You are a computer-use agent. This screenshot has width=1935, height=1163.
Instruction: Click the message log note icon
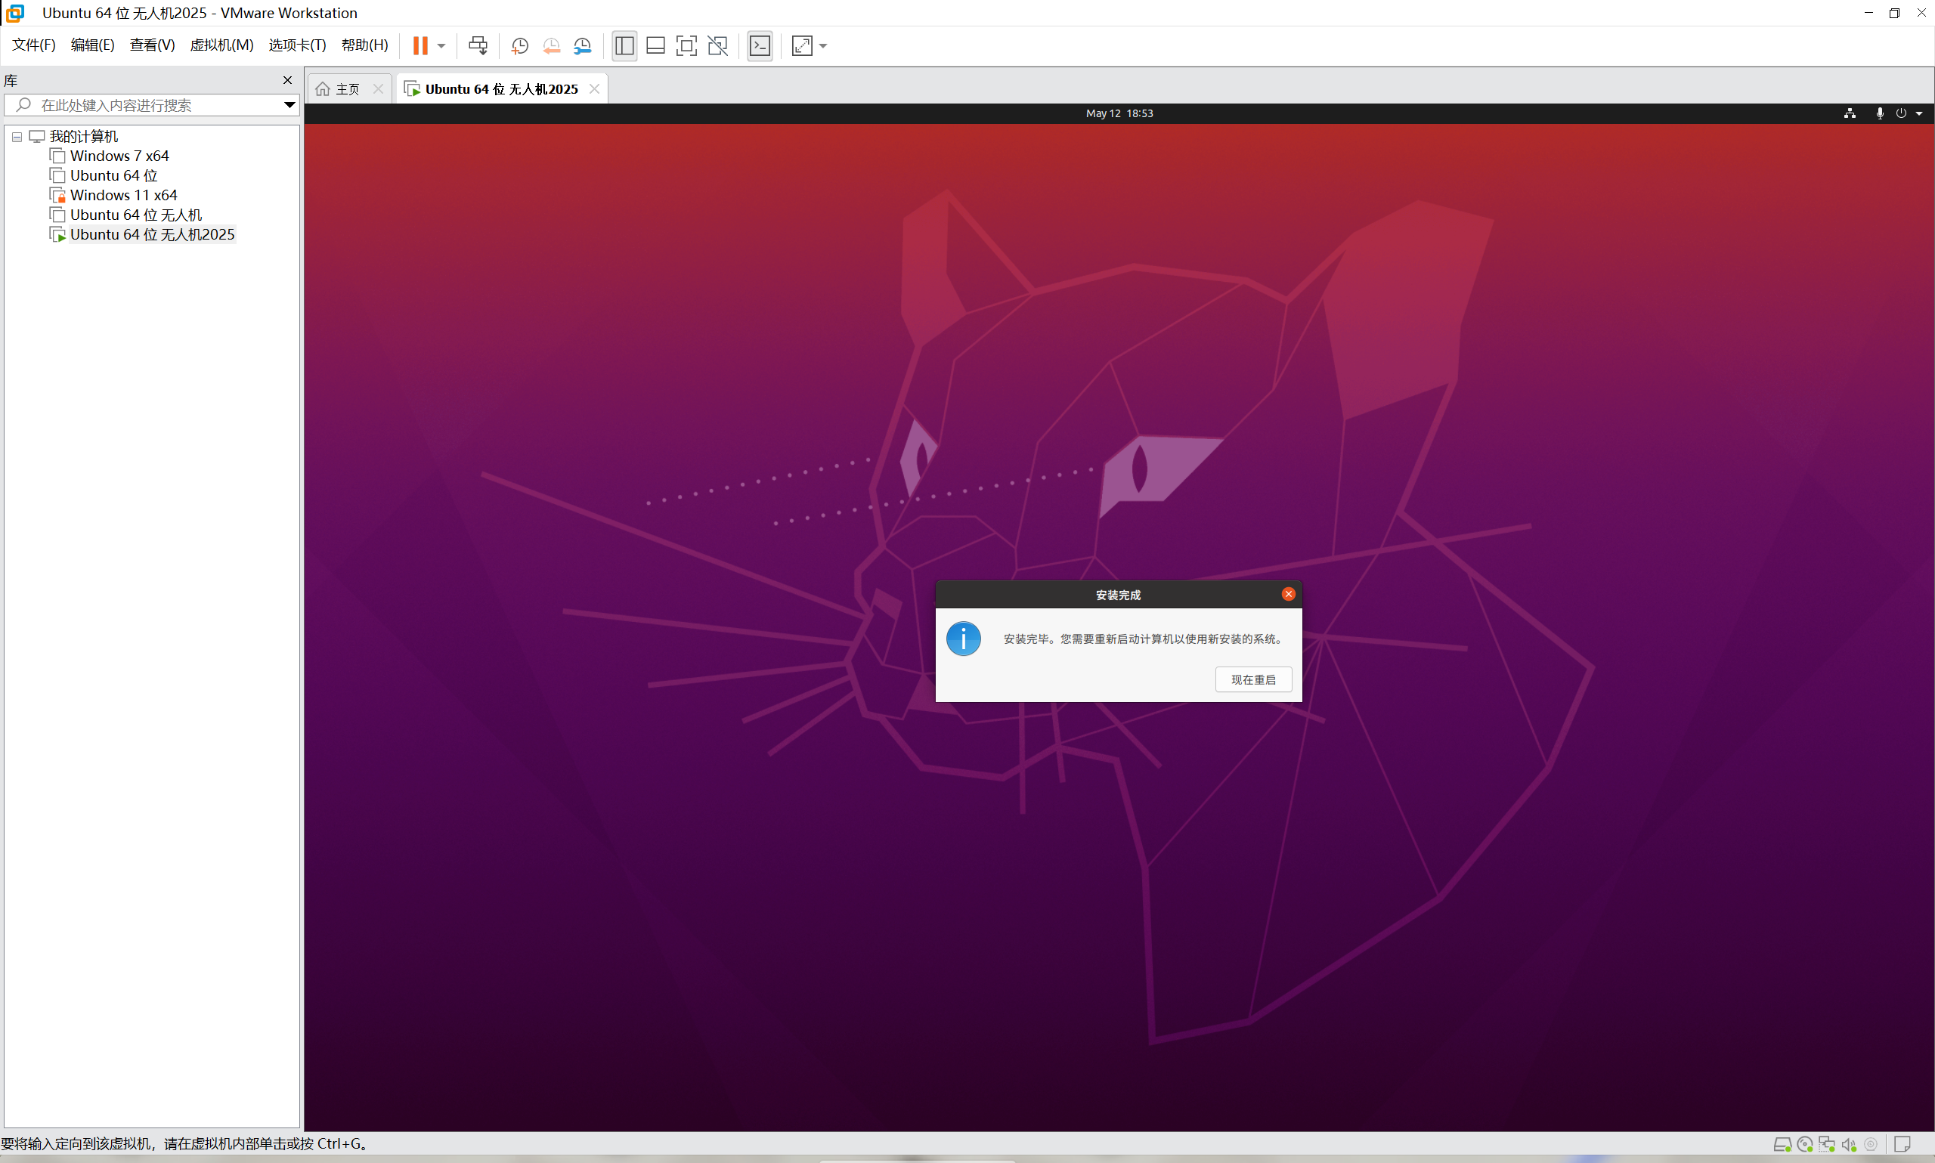1902,1144
